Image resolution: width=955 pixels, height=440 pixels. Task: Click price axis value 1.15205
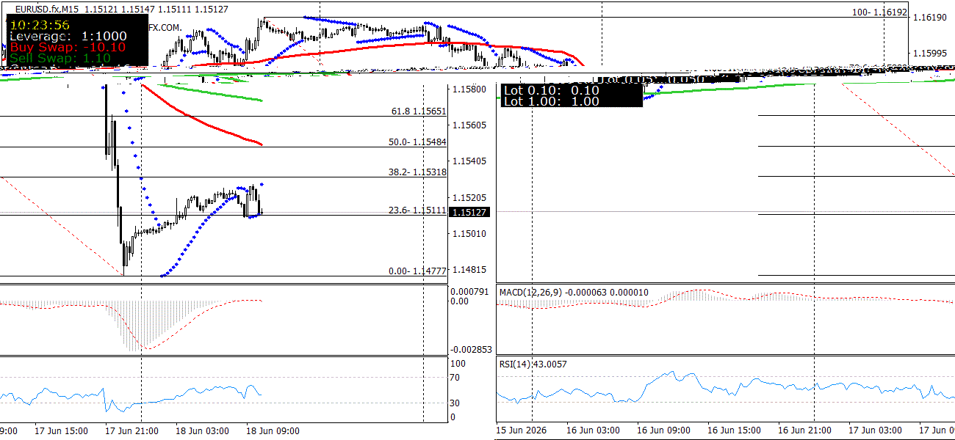coord(469,197)
